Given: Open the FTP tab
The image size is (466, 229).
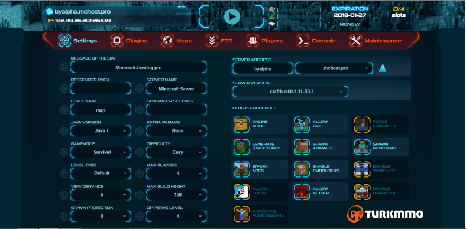Looking at the screenshot, I should pos(219,41).
